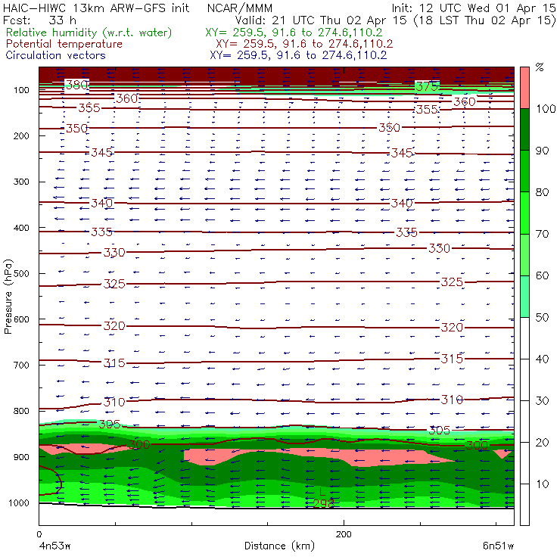The image size is (560, 560).
Task: Click the red XY coordinates line
Action: point(304,44)
